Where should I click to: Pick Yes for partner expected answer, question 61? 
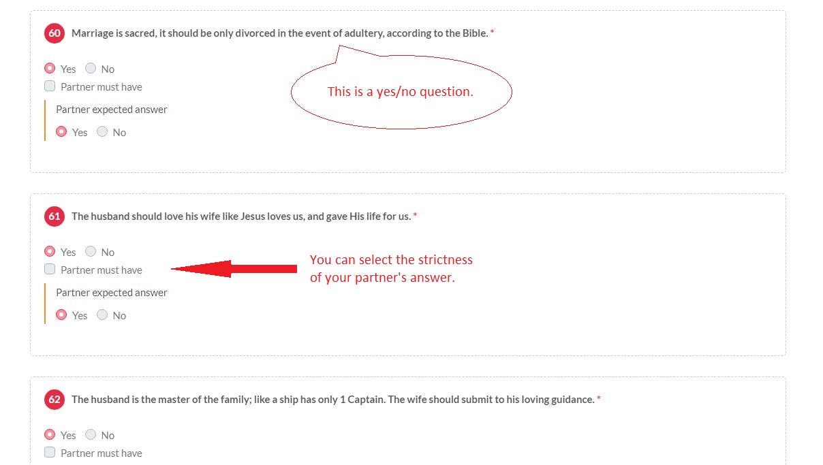point(61,315)
